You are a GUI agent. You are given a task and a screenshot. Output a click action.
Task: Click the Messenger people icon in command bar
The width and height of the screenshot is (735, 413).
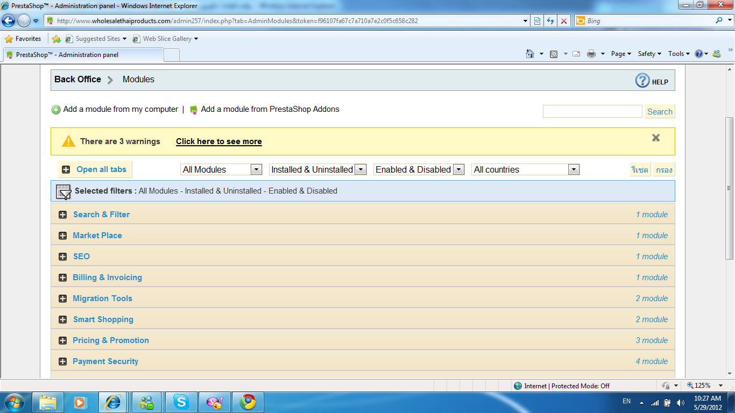(x=716, y=54)
